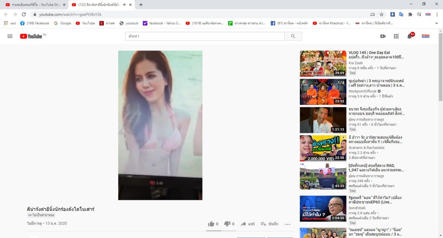The width and height of the screenshot is (443, 238).
Task: Open the notifications bell
Action: [410, 36]
